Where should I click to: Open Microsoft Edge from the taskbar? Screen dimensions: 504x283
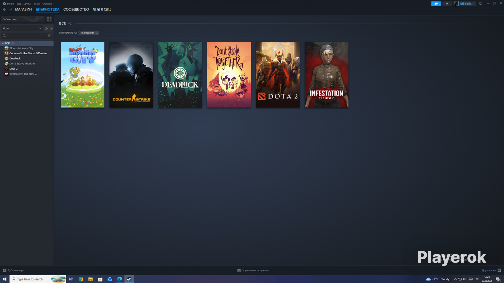point(119,279)
